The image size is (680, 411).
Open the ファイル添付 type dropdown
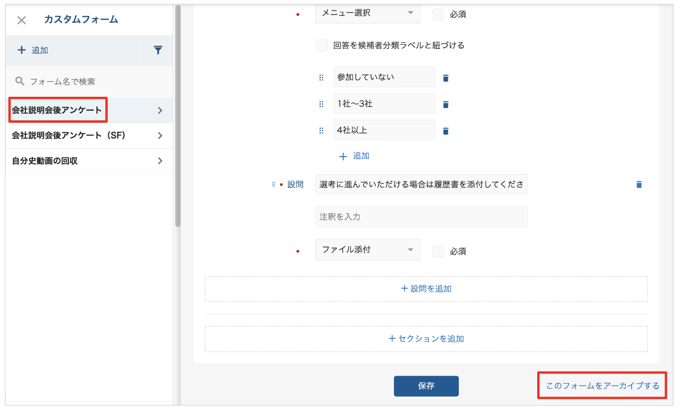367,249
